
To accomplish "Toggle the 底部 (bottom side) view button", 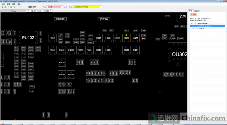I will (34, 7).
